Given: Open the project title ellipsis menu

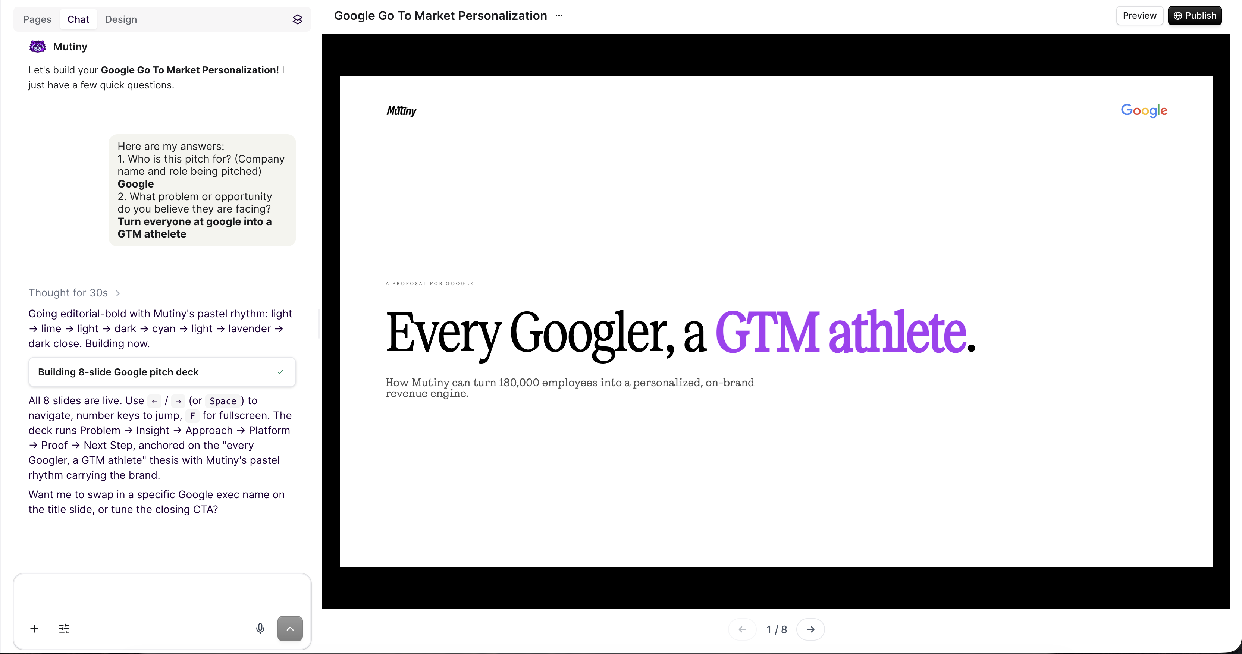Looking at the screenshot, I should coord(559,15).
